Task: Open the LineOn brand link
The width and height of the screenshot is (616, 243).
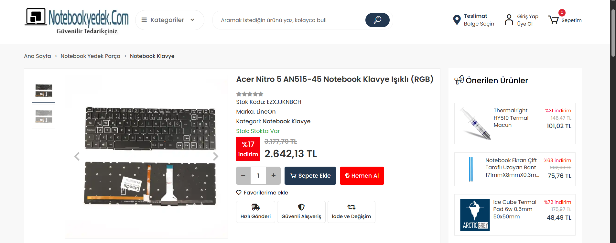Action: pyautogui.click(x=266, y=112)
